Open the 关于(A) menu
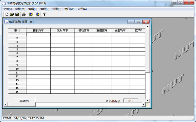 (82, 9)
